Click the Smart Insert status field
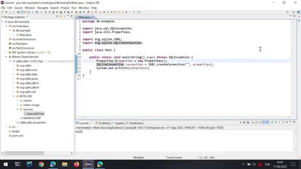The height and width of the screenshot is (169, 301). (x=174, y=158)
